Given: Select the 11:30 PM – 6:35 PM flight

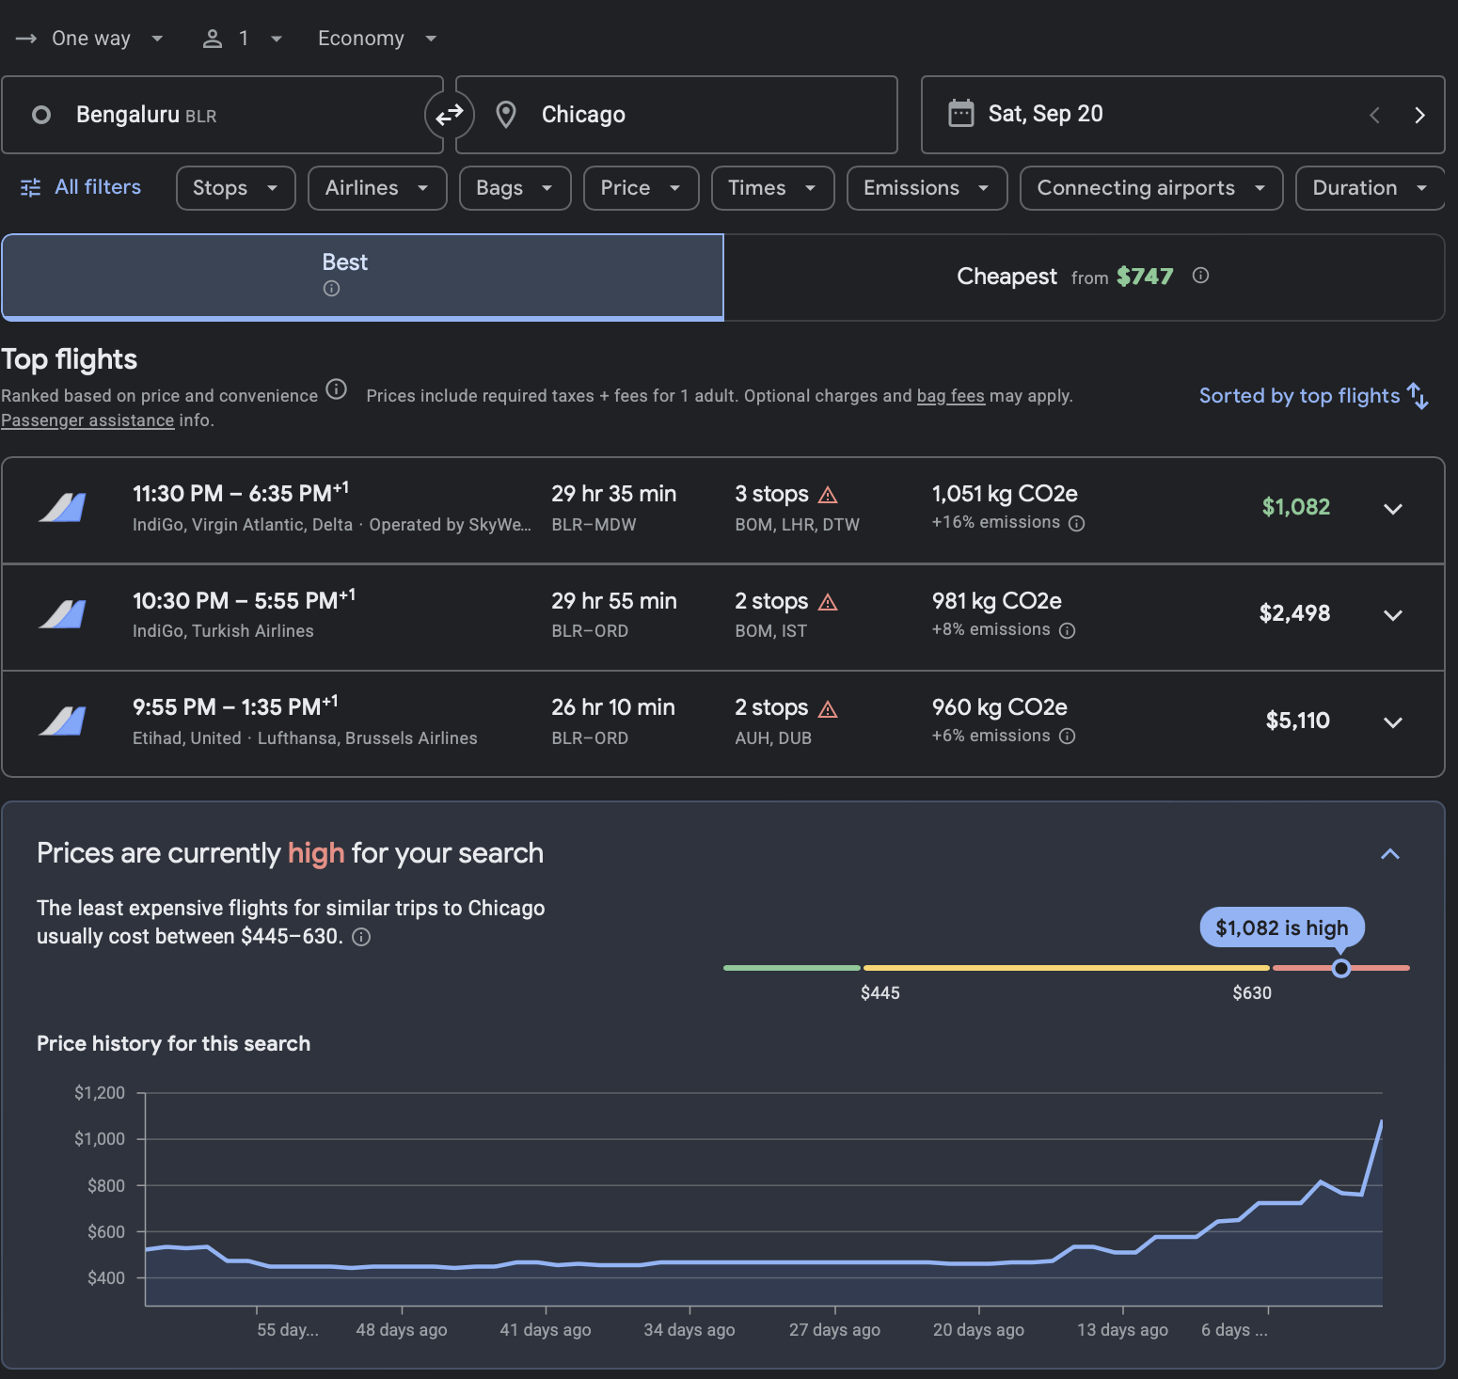Looking at the screenshot, I should 723,510.
